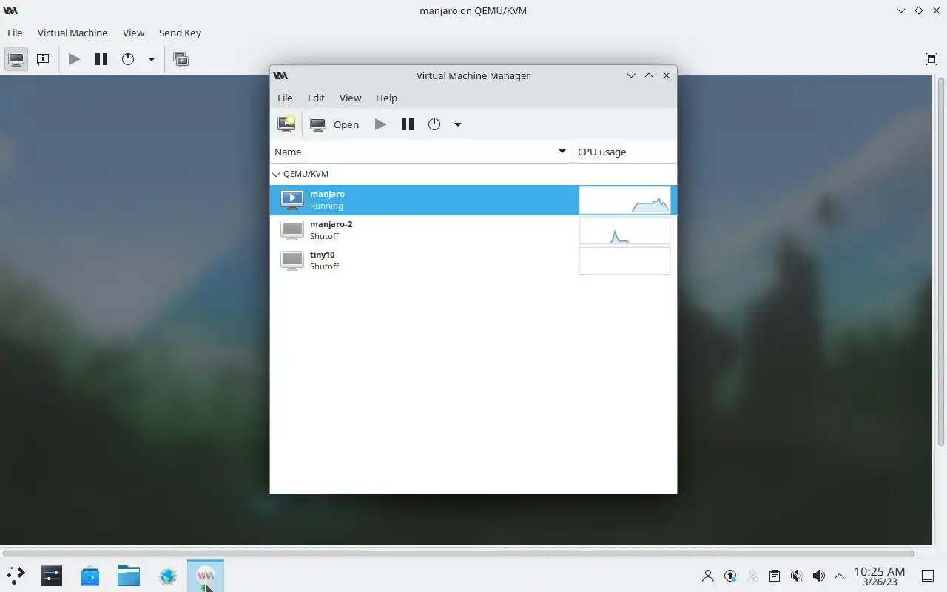Viewport: 947px width, 592px height.
Task: Manage VM snapshots in manjaro window toolbar
Action: pos(181,59)
